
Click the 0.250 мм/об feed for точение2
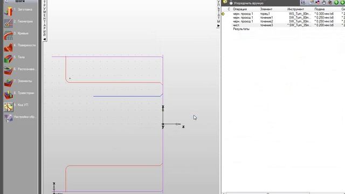point(324,22)
